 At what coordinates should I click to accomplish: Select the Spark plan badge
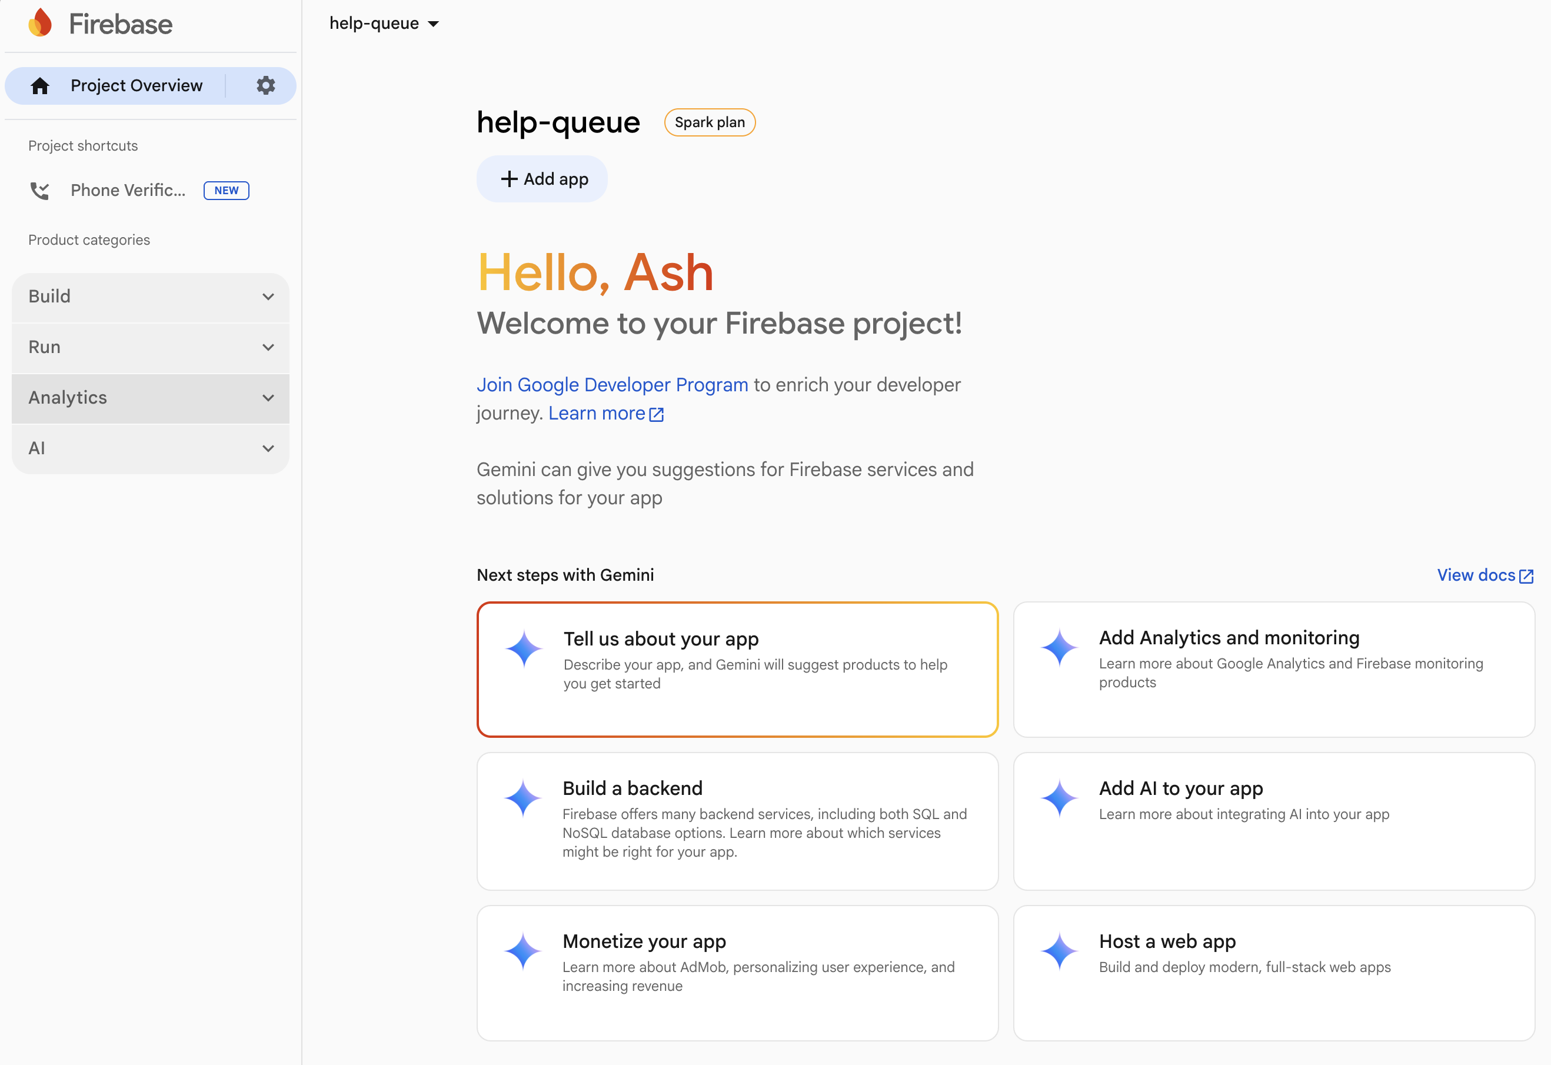710,122
